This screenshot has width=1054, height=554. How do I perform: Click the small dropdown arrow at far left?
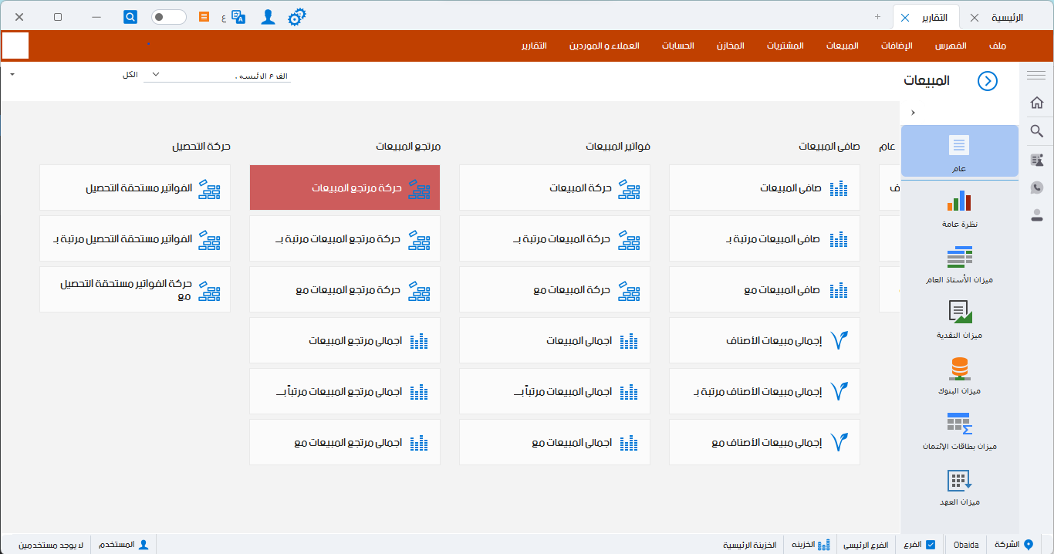coord(12,74)
